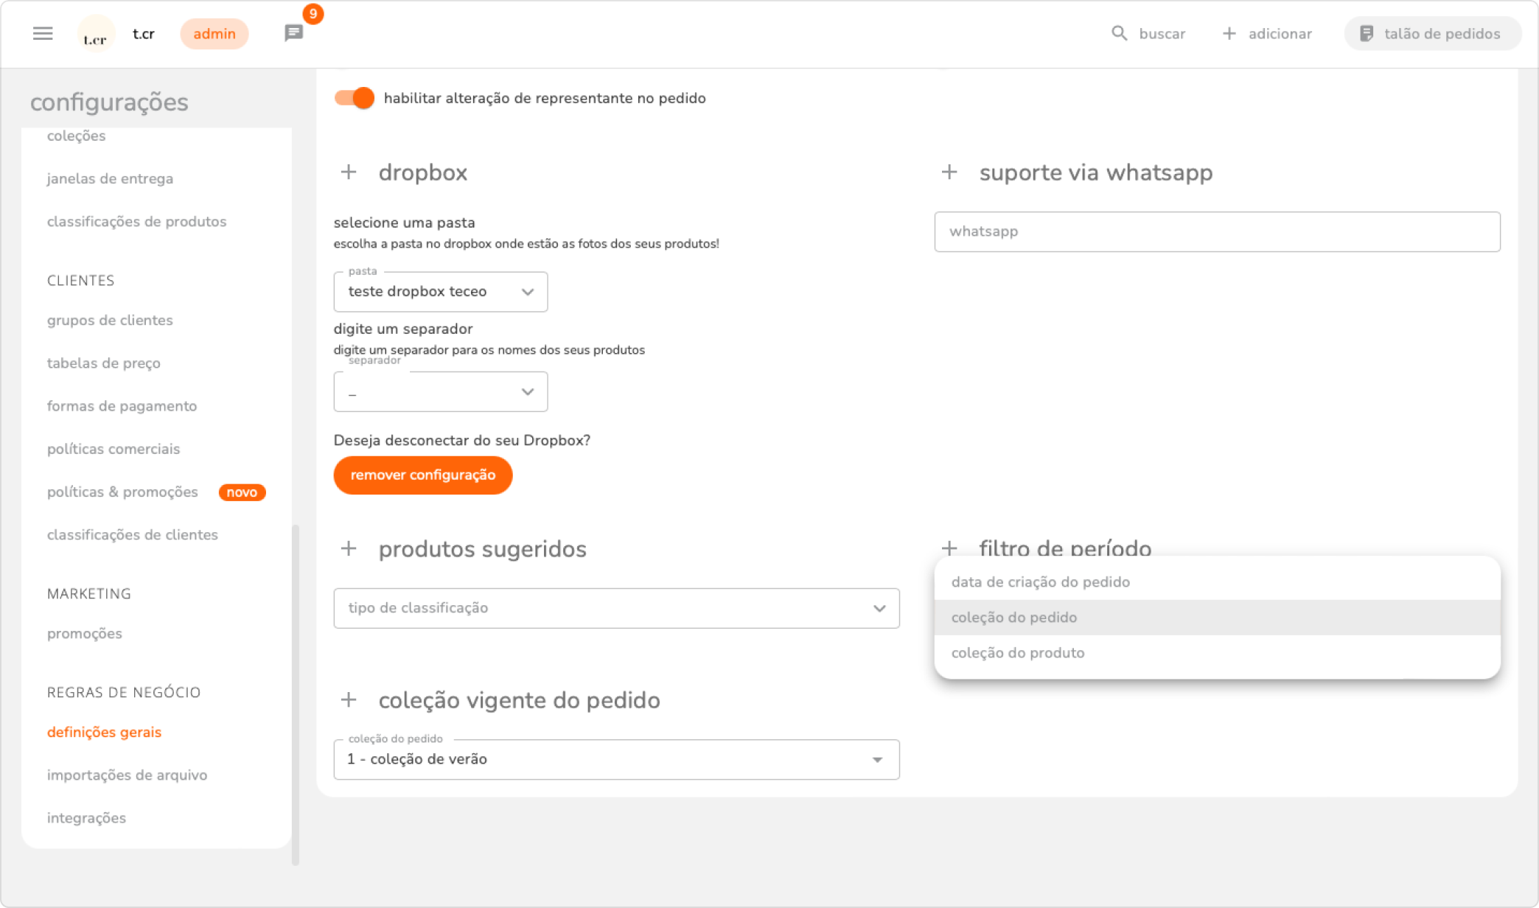Choose coleção do produto option

pos(1017,653)
